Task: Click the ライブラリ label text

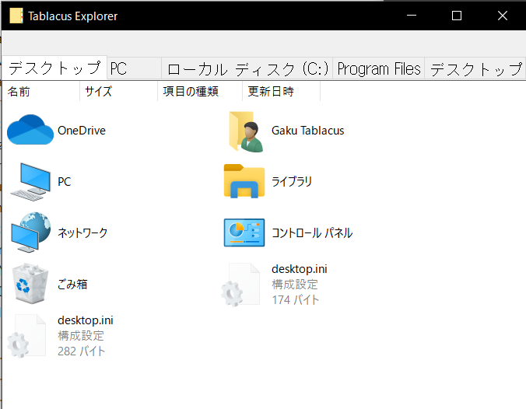Action: click(292, 182)
